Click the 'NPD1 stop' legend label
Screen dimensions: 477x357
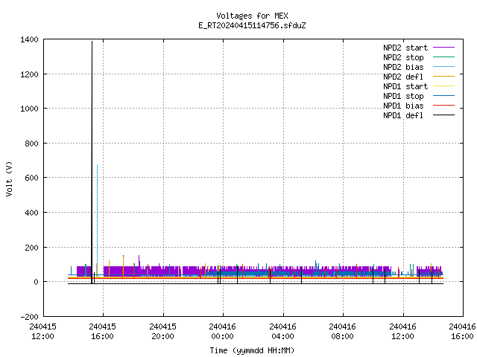[x=403, y=96]
